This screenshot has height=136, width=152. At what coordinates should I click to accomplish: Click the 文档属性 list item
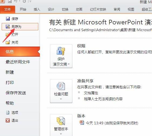[91, 93]
